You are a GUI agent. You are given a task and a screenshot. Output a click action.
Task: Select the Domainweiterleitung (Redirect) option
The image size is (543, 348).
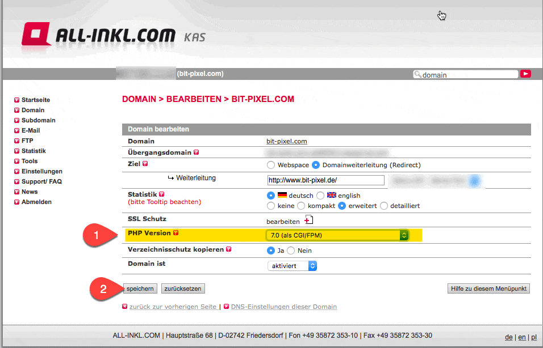point(315,165)
